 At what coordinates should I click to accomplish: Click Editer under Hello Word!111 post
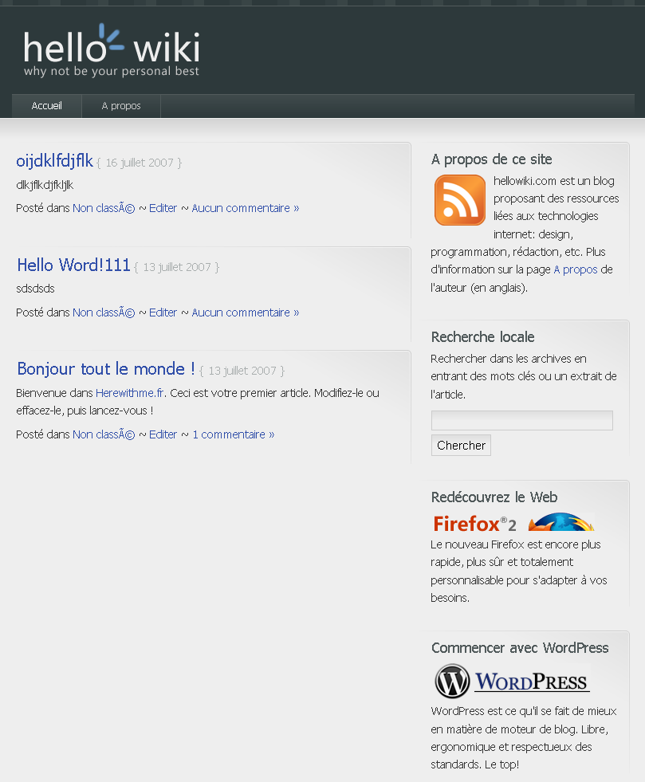(163, 312)
